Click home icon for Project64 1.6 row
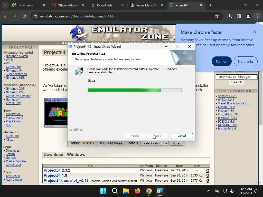263x197 pixels. click(207, 176)
